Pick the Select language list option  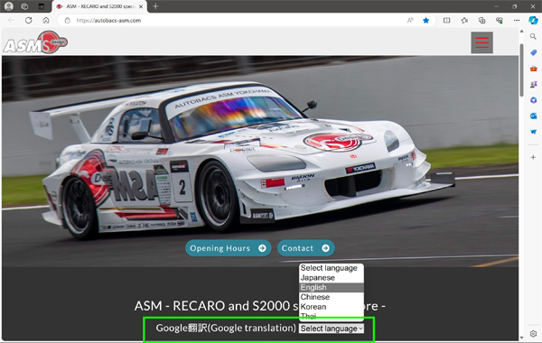332,268
